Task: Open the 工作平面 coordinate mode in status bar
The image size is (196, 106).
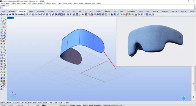Action: click(x=3, y=105)
